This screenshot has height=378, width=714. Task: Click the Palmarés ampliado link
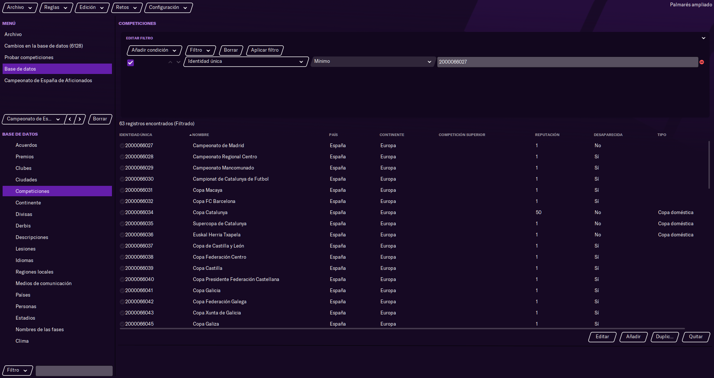pyautogui.click(x=691, y=5)
